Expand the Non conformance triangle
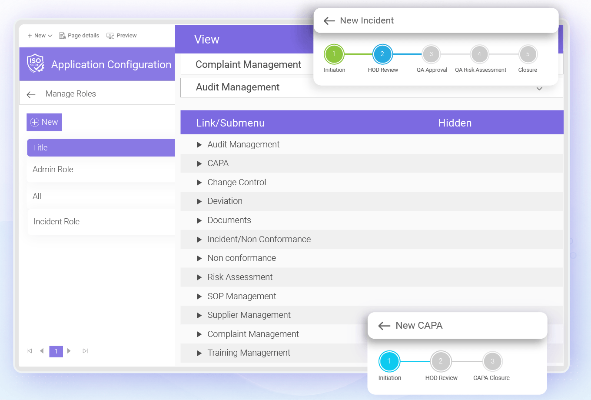The width and height of the screenshot is (591, 400). pyautogui.click(x=199, y=259)
